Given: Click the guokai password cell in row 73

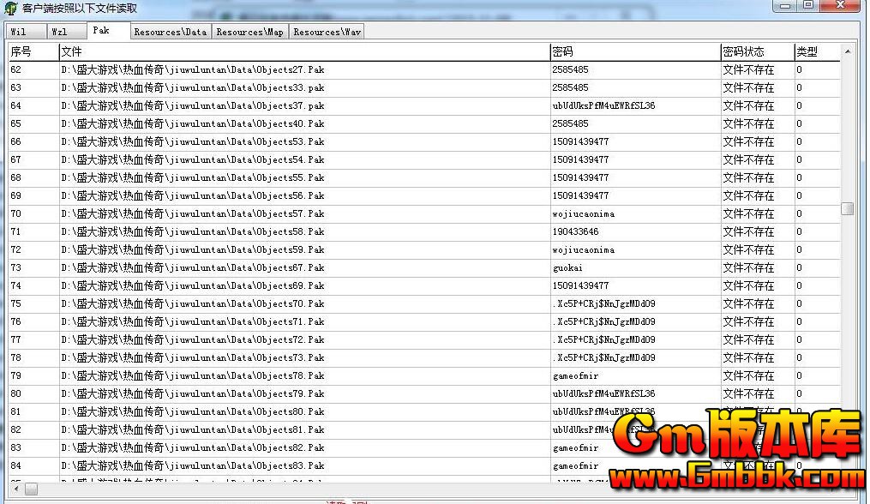Looking at the screenshot, I should tap(568, 267).
